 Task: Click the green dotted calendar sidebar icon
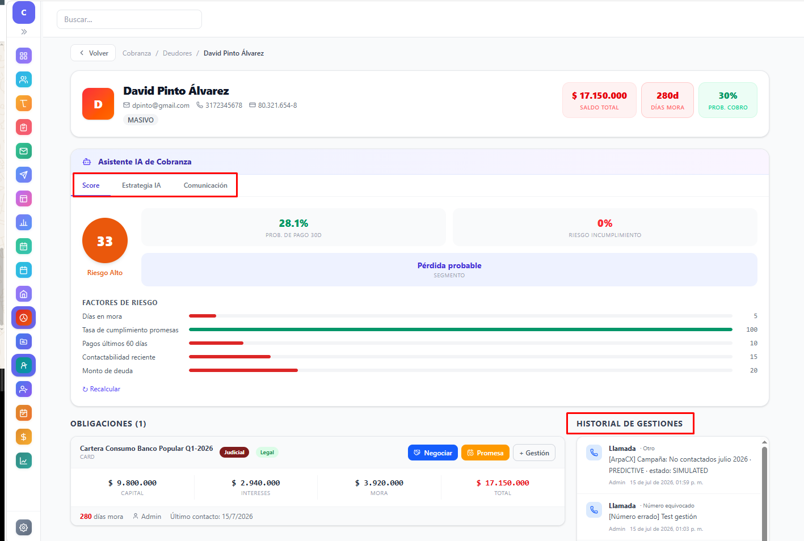coord(24,246)
